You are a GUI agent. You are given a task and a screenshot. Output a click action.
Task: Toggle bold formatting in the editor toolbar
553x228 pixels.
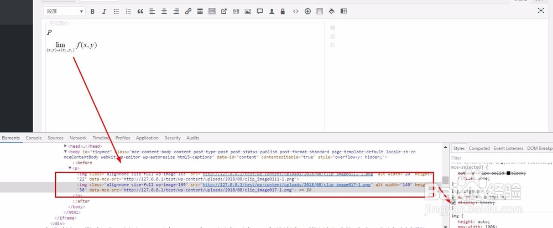pyautogui.click(x=92, y=11)
